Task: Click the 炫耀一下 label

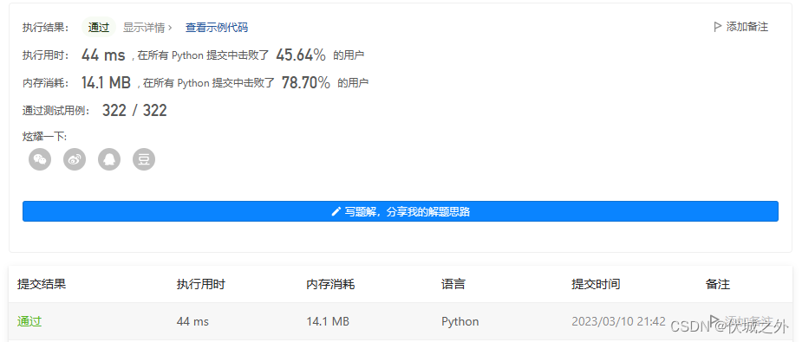Action: [x=45, y=136]
